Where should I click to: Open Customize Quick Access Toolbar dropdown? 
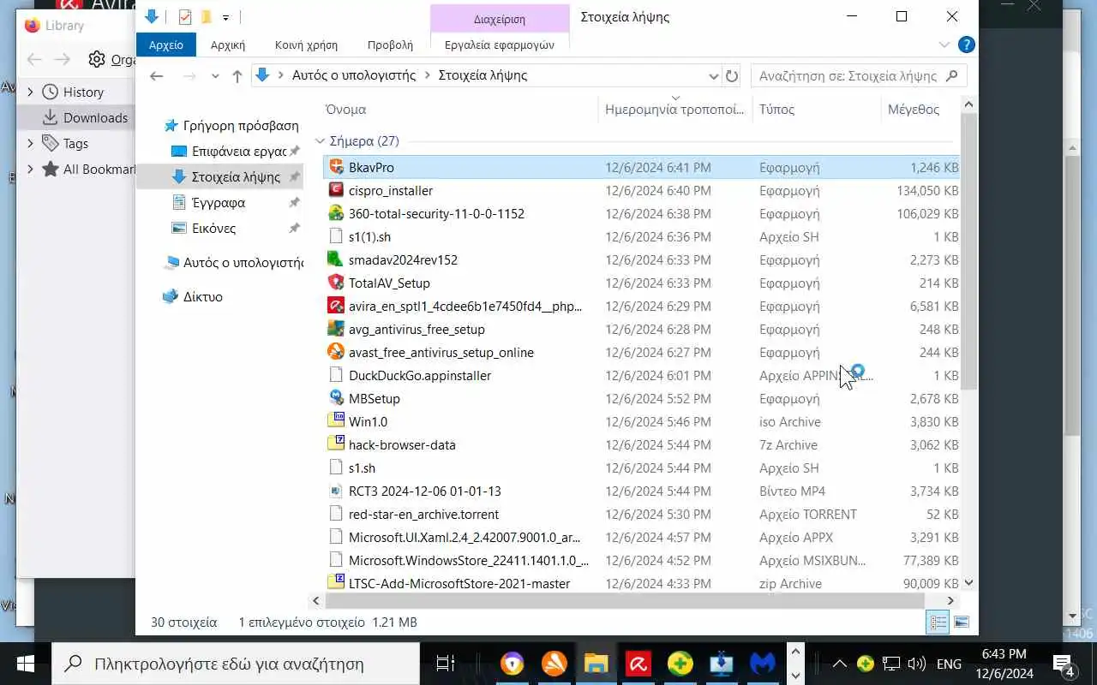click(225, 17)
